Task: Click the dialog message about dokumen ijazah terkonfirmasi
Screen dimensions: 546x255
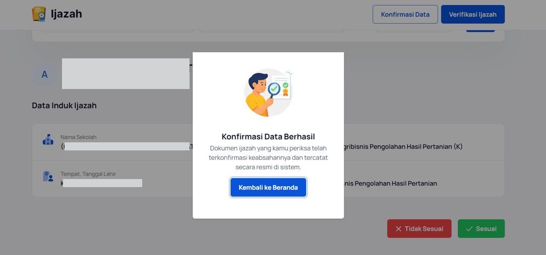Action: [x=268, y=158]
